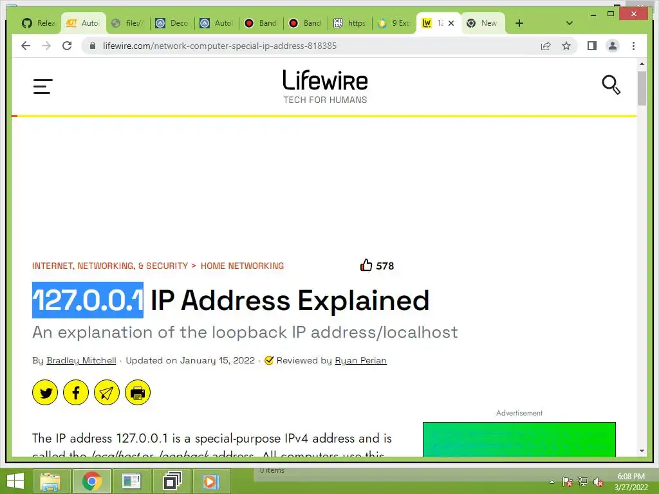Viewport: 659px width, 494px height.
Task: Share article on Twitter
Action: tap(45, 393)
